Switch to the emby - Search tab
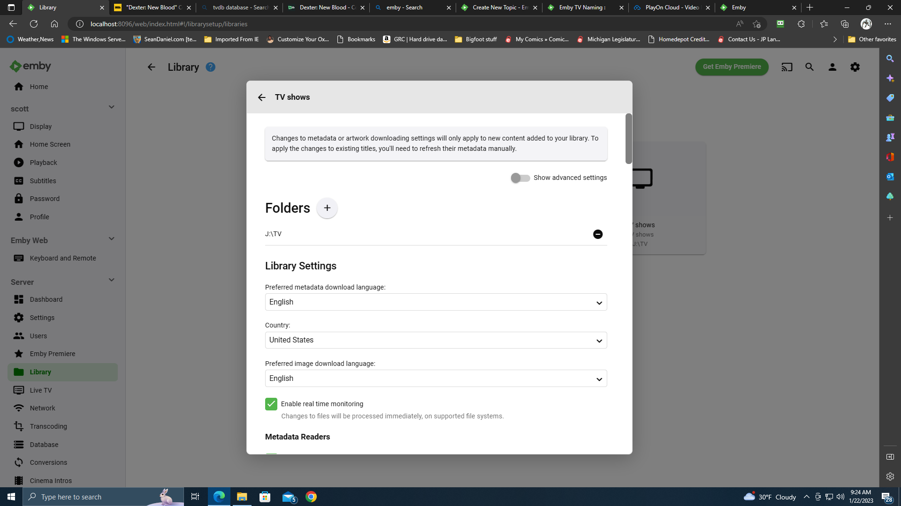This screenshot has width=901, height=506. point(413,7)
